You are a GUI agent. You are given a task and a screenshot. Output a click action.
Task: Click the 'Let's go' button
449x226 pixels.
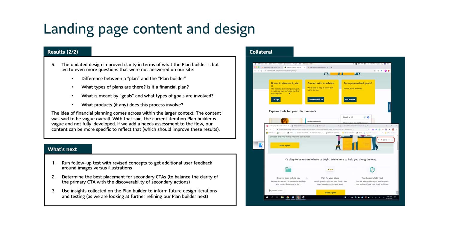[275, 99]
